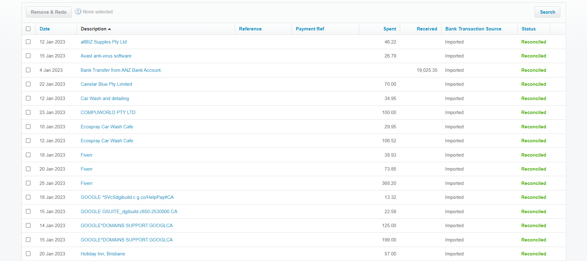Open the Car Wash and detailing transaction

pyautogui.click(x=105, y=98)
